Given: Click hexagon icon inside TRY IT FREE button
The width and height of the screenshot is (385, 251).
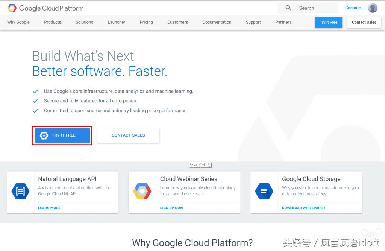Looking at the screenshot, I should [x=44, y=135].
